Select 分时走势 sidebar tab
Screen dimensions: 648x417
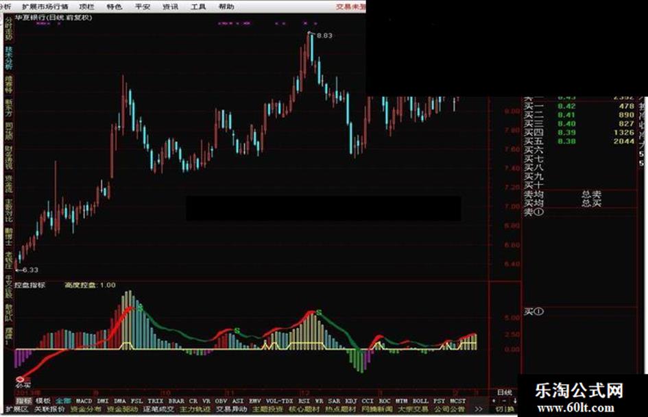tap(9, 29)
